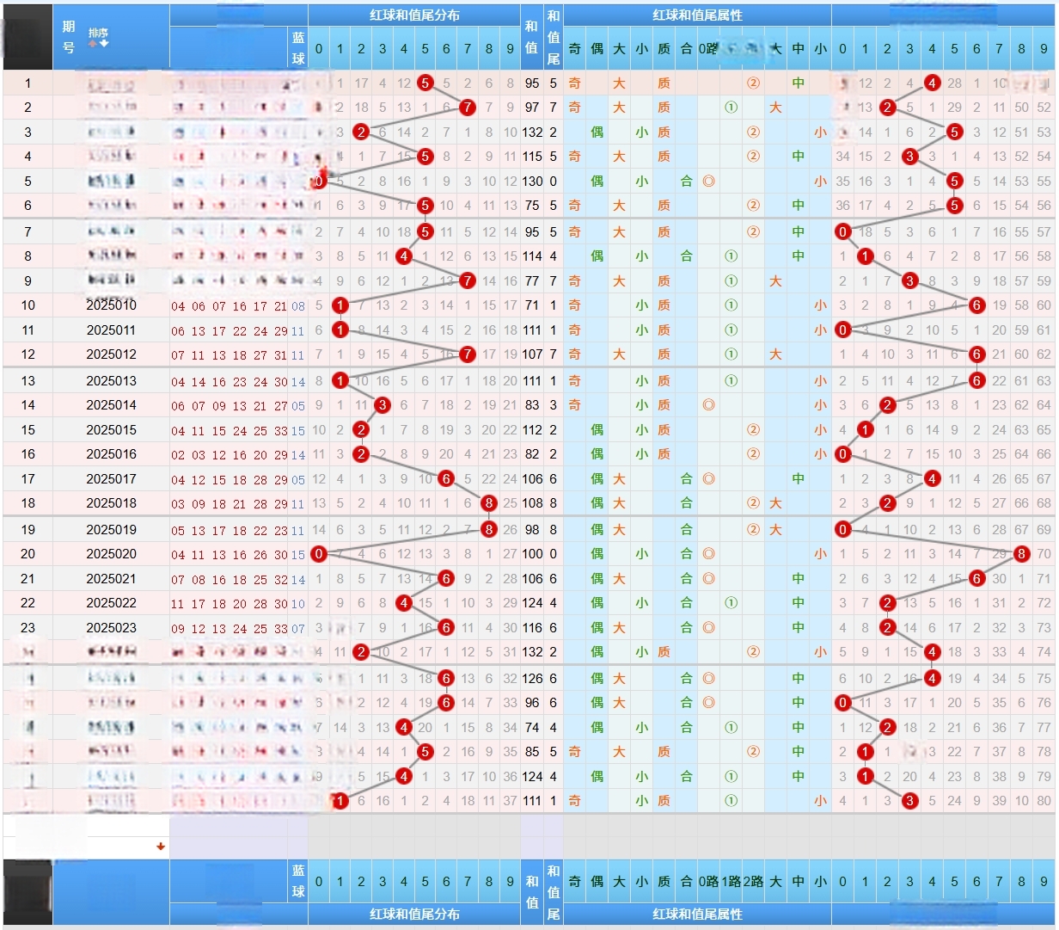Click the red circle 7 in the 2025012 row
1059x930 pixels.
pos(467,354)
